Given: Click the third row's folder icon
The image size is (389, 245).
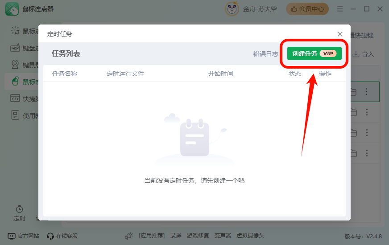Looking at the screenshot, I should tap(353, 133).
